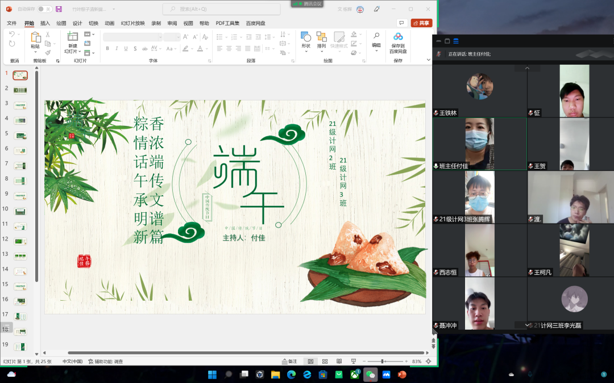Click Save to Baidu Netdisk icon
Image resolution: width=614 pixels, height=383 pixels.
pyautogui.click(x=398, y=40)
